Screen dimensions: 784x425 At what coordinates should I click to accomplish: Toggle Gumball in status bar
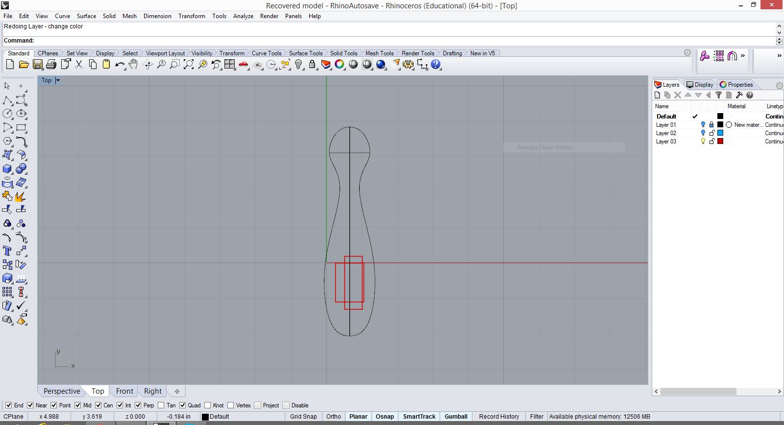456,417
